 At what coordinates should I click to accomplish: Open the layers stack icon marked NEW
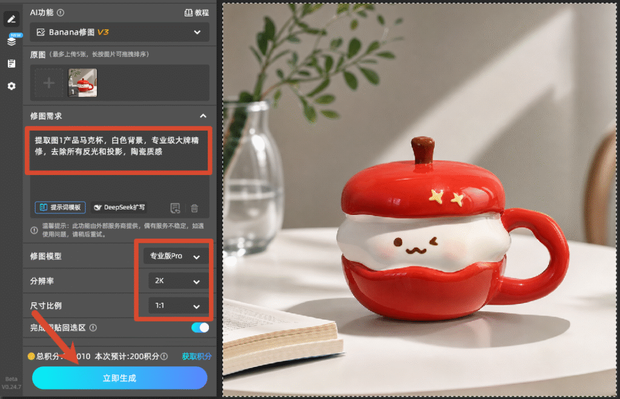pos(12,41)
